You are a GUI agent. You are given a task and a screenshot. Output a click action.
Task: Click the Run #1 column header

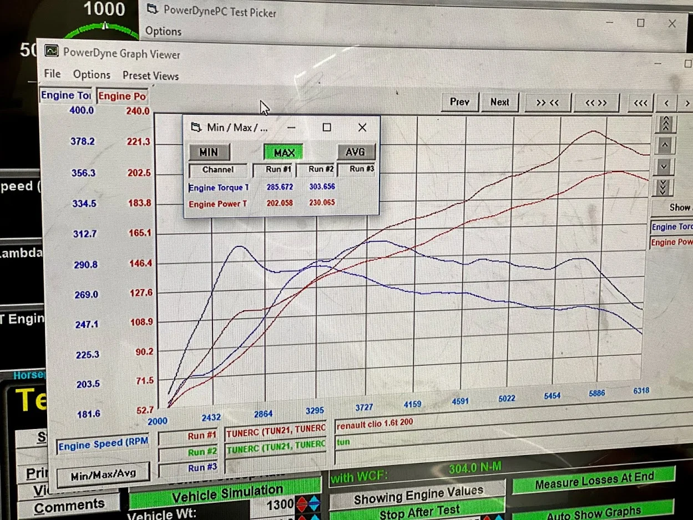274,169
